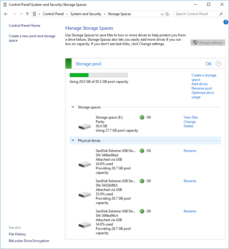
Task: Collapse the Physical drives section
Action: point(73,141)
